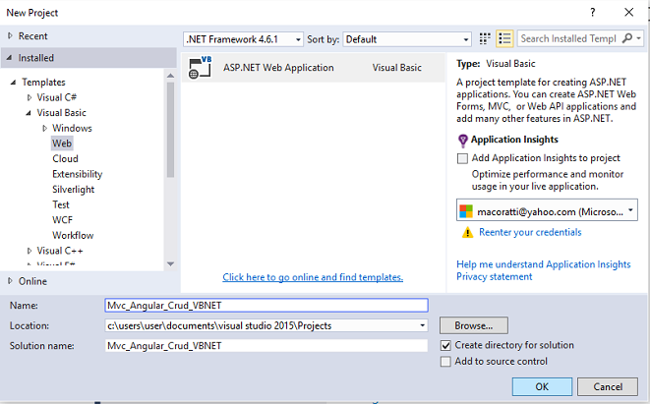The width and height of the screenshot is (650, 404).
Task: Open the Location path dropdown
Action: click(x=422, y=325)
